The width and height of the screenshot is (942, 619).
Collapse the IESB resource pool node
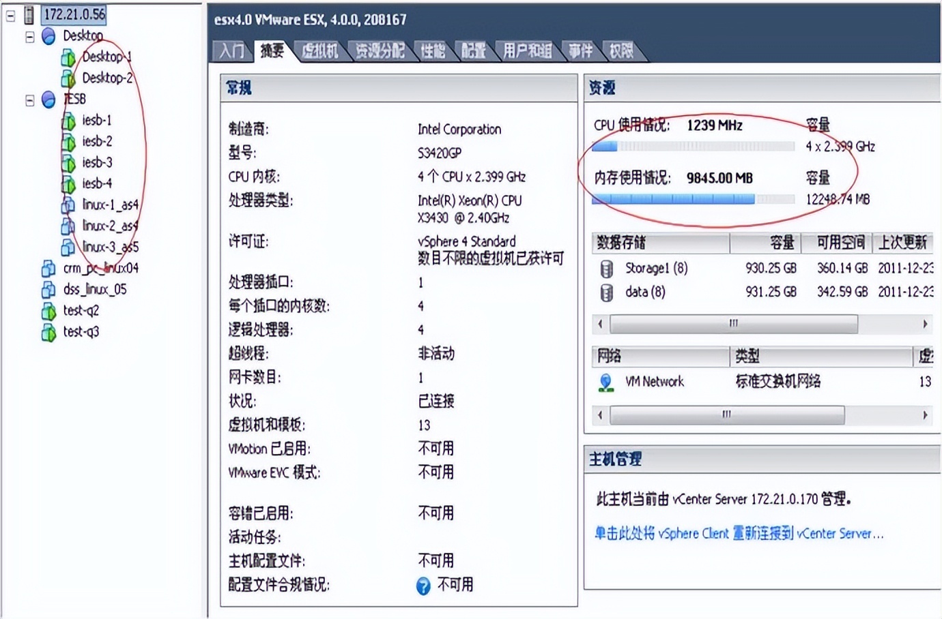click(29, 100)
